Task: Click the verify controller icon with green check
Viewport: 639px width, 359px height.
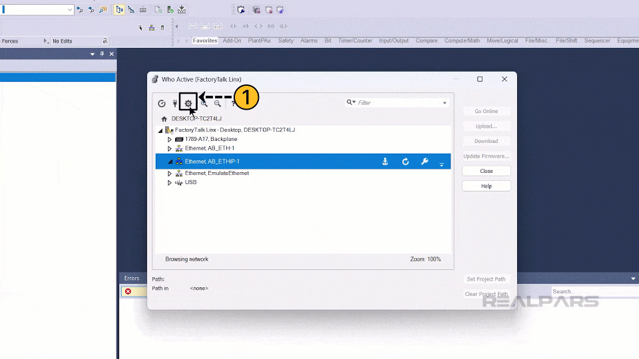Action: 170,10
